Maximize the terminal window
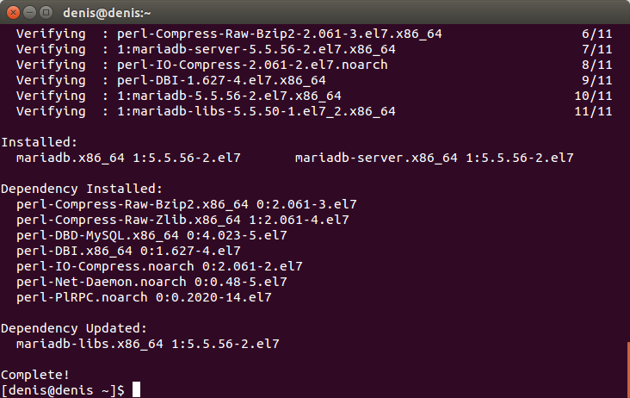 tap(46, 13)
